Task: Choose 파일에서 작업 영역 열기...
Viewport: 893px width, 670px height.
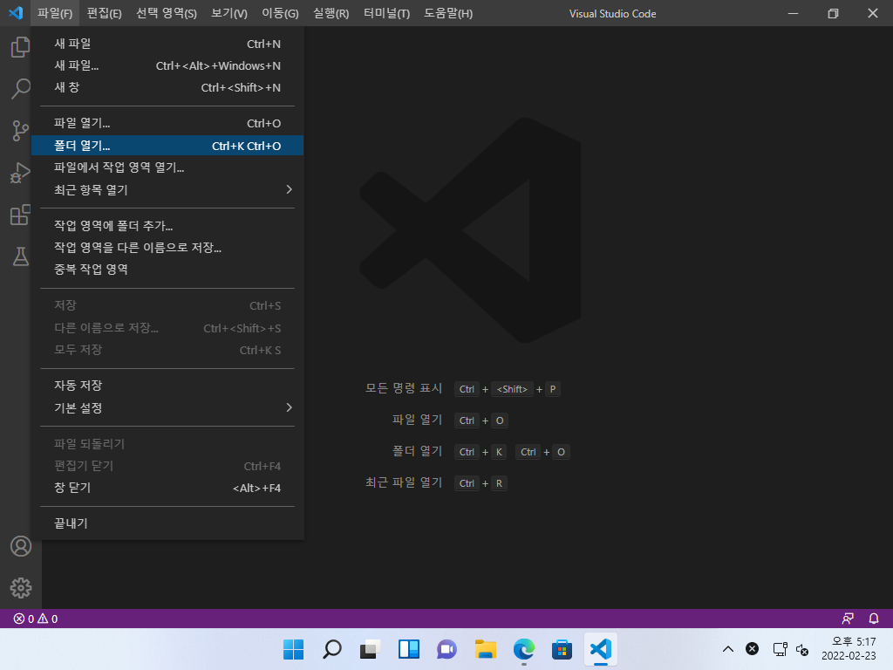Action: pyautogui.click(x=167, y=167)
